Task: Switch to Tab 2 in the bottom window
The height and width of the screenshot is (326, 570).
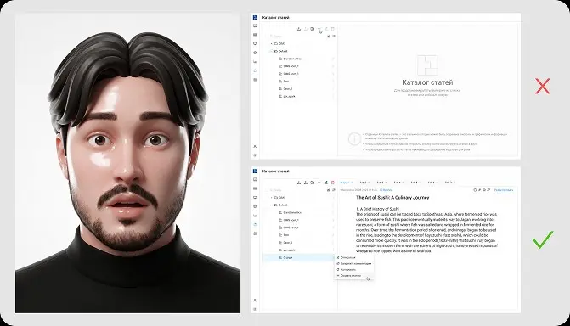Action: pyautogui.click(x=364, y=183)
